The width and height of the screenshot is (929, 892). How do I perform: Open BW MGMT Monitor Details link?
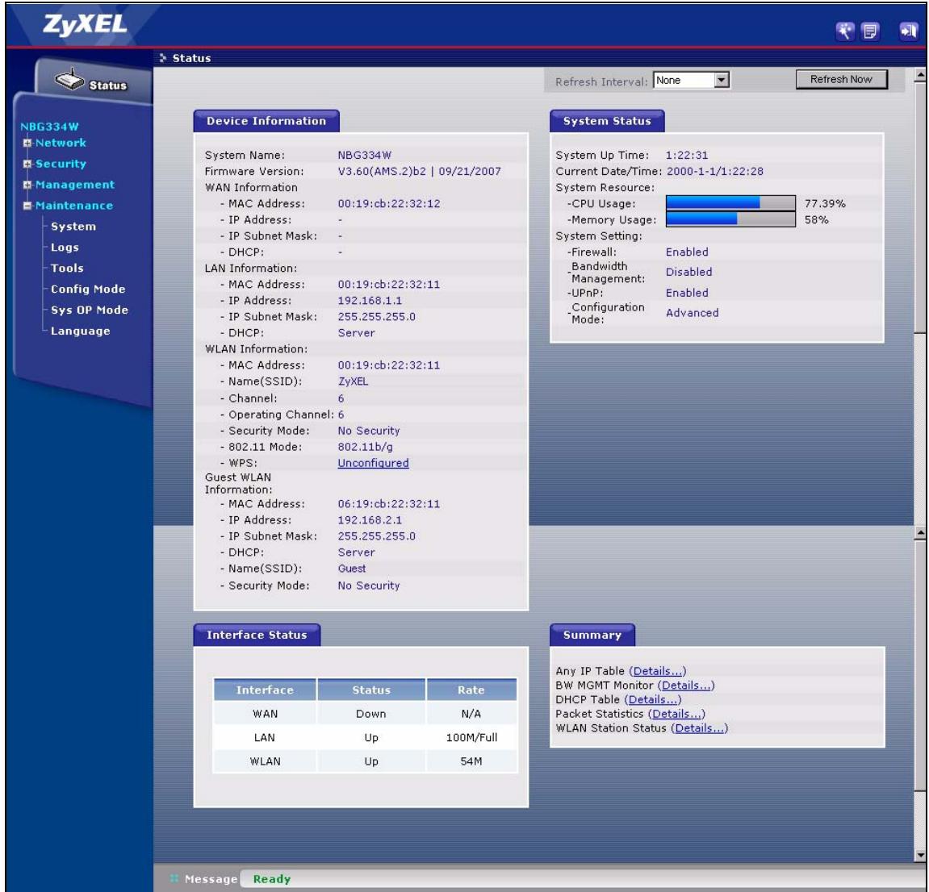point(686,686)
